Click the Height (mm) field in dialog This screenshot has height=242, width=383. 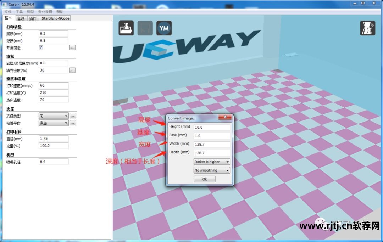click(x=212, y=127)
